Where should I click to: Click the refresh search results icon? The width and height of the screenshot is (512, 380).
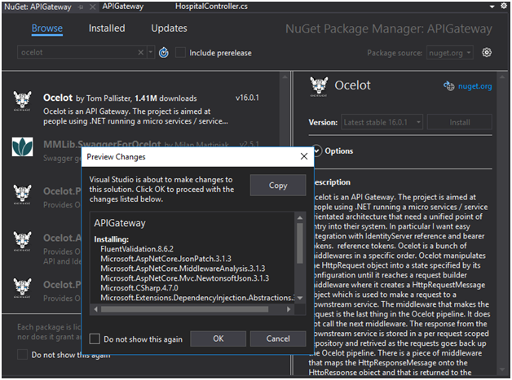164,52
